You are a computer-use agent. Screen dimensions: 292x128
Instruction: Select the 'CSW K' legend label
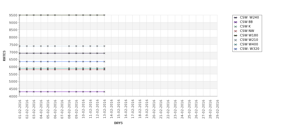tap(245, 26)
